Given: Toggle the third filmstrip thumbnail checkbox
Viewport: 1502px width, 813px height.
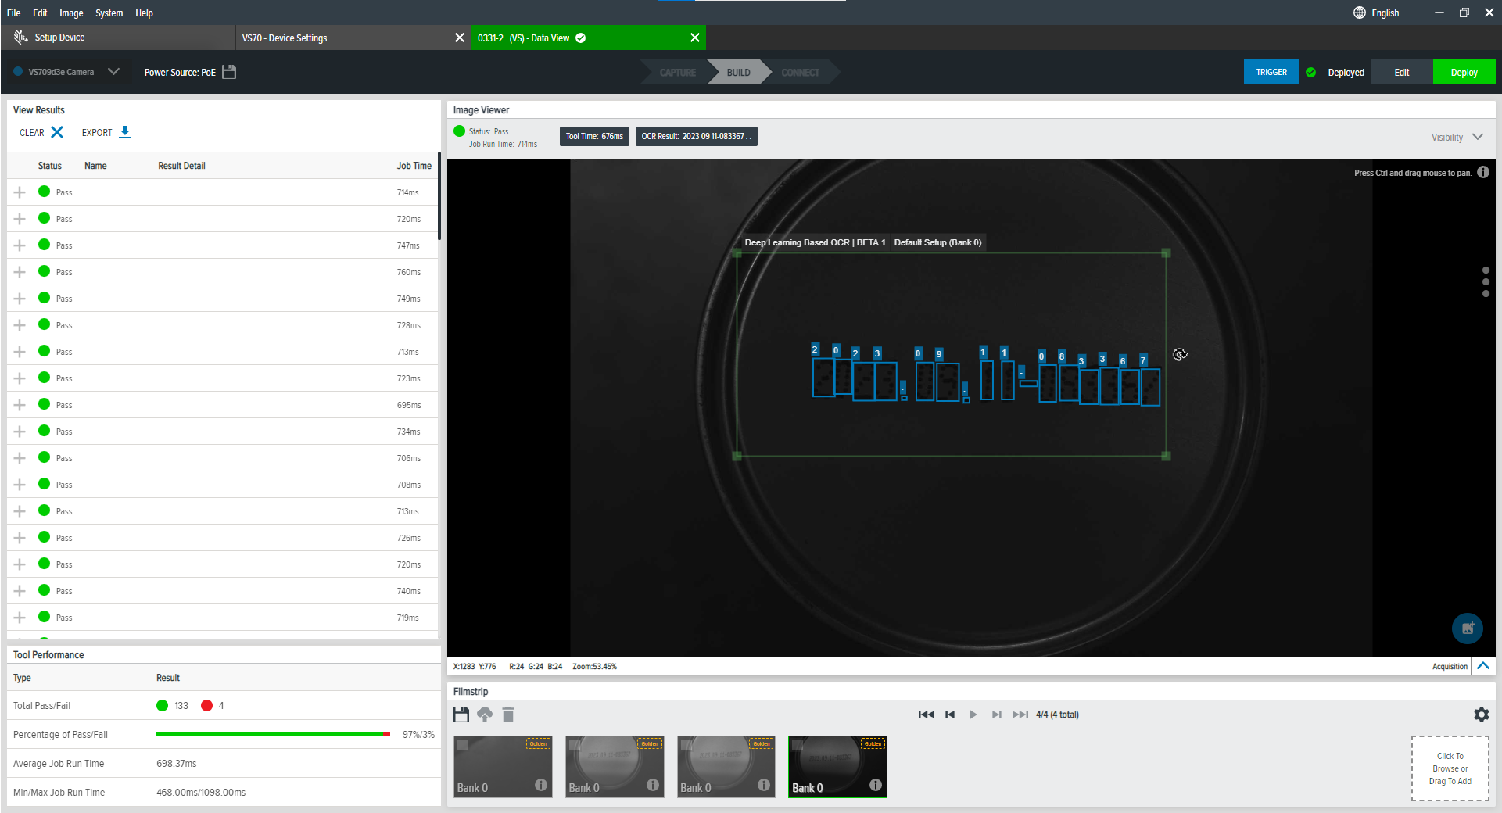Looking at the screenshot, I should pyautogui.click(x=686, y=745).
